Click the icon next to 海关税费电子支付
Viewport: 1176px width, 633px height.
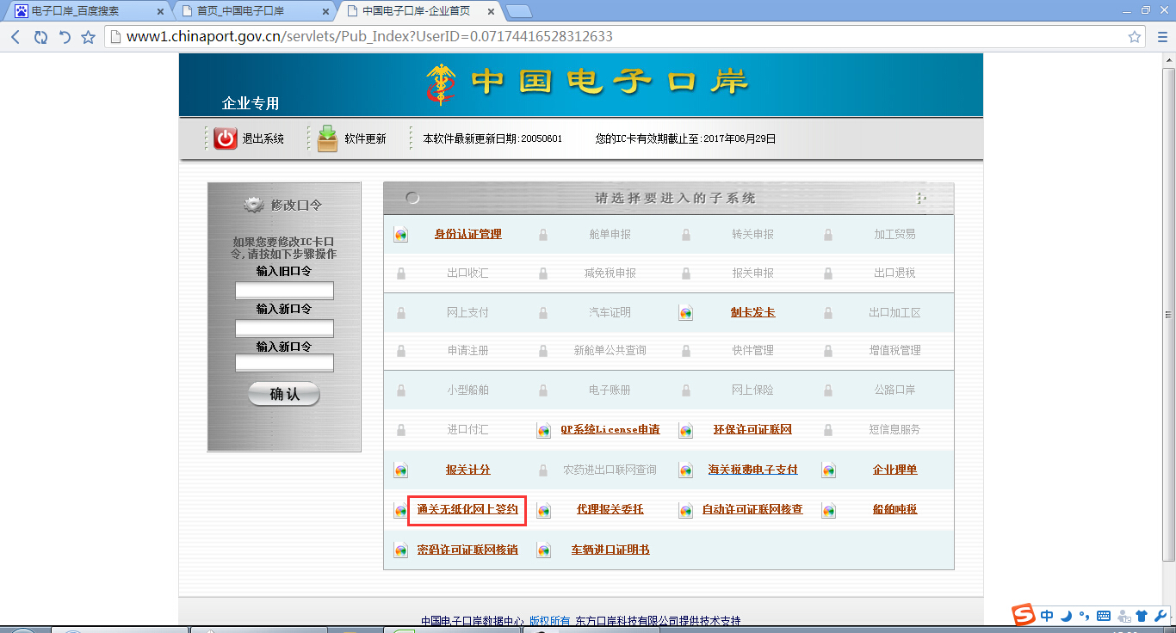tap(685, 470)
